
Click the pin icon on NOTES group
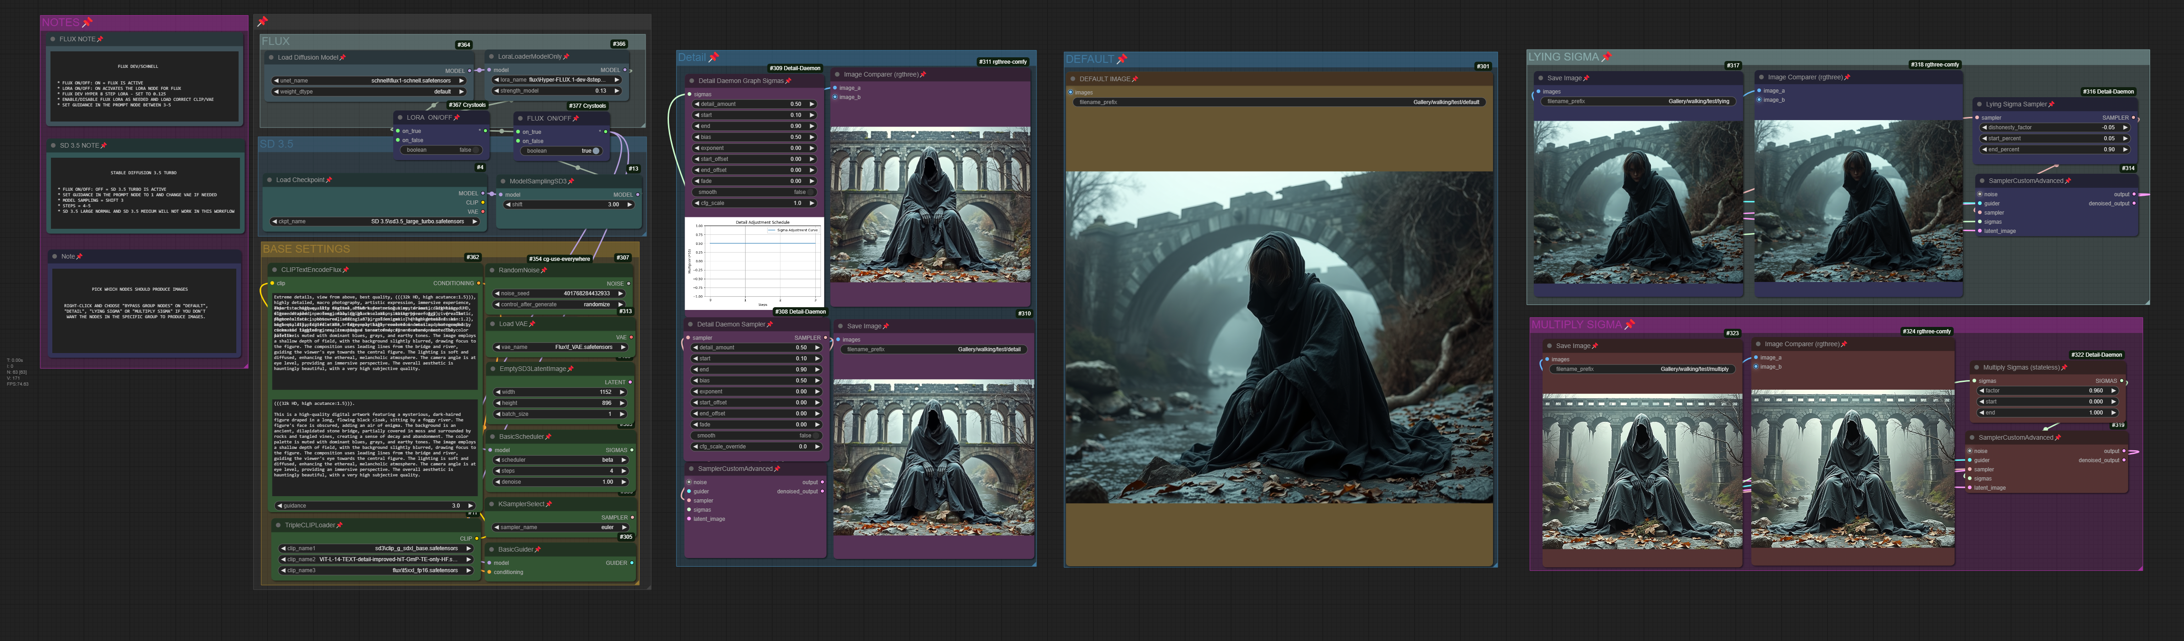tap(87, 22)
